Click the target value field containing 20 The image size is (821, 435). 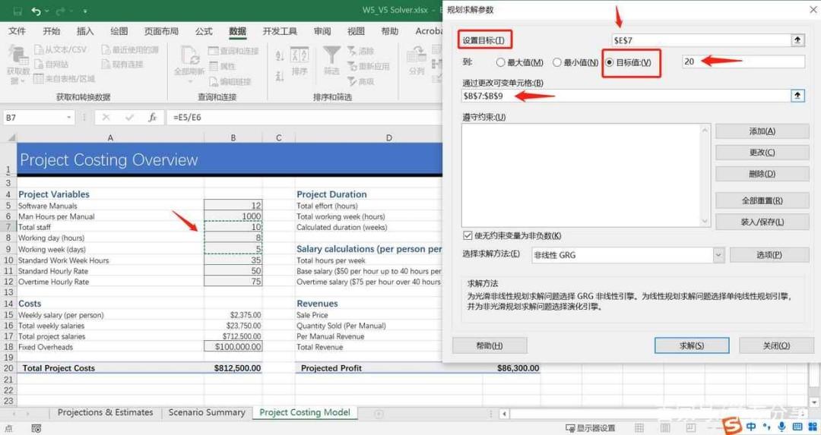(743, 61)
